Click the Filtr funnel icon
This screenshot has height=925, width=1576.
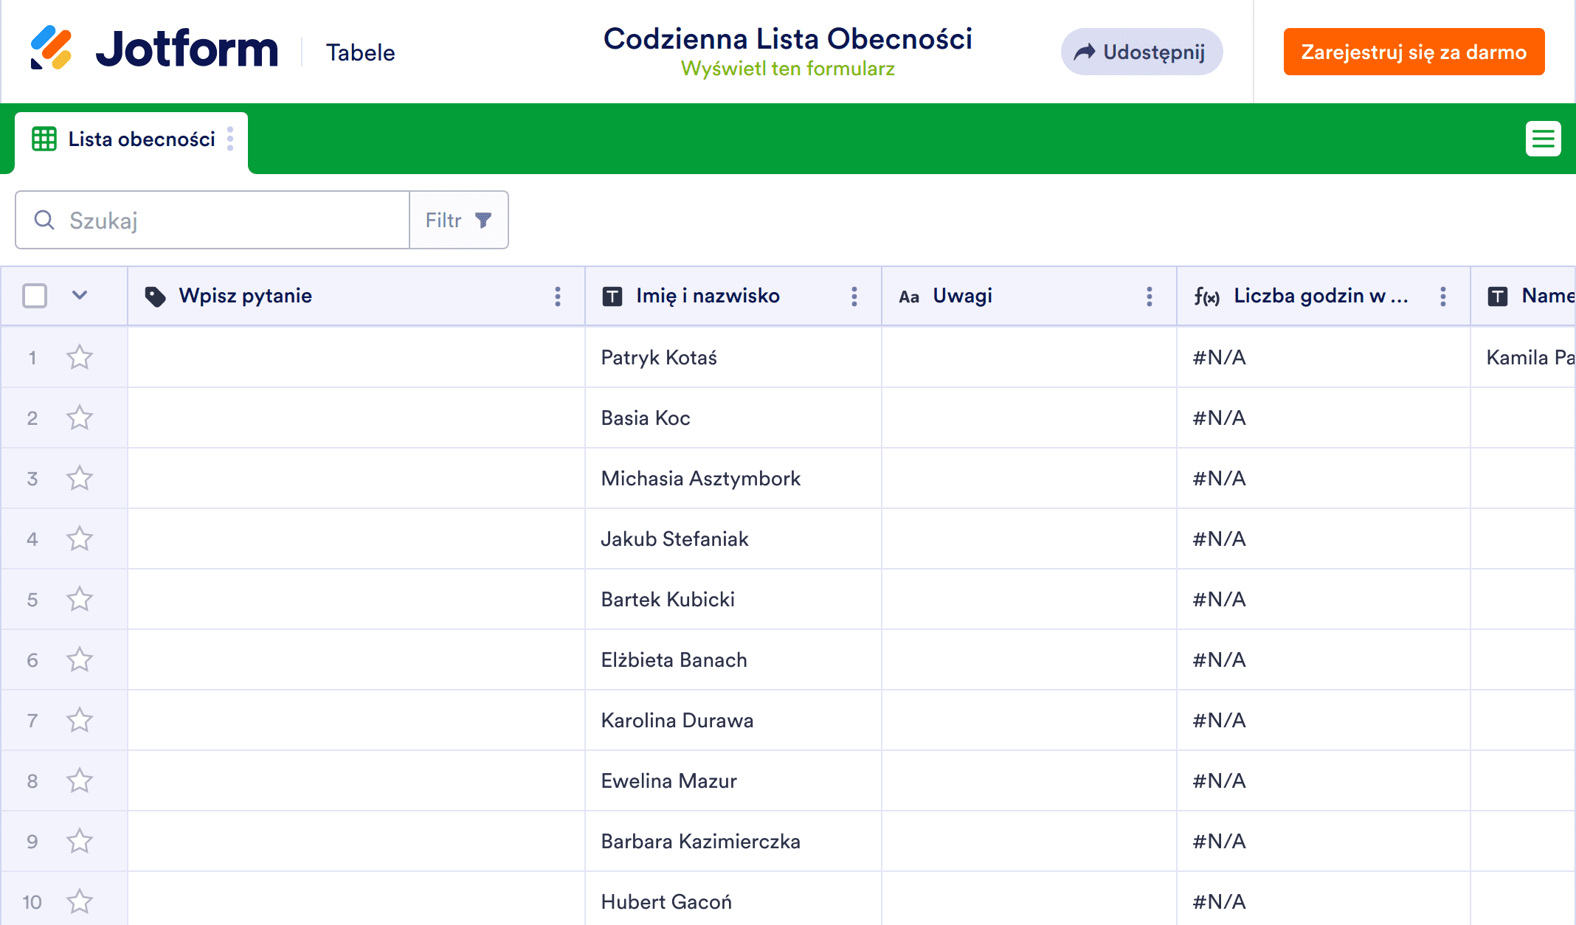pyautogui.click(x=483, y=220)
